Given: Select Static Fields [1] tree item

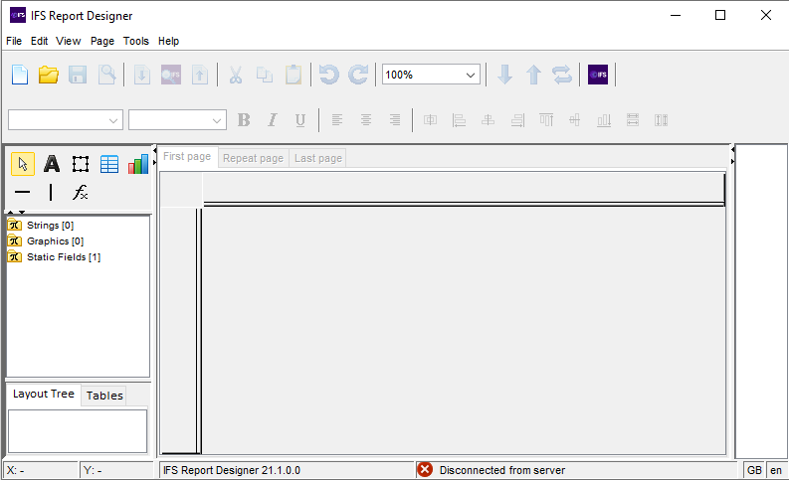Looking at the screenshot, I should [x=63, y=257].
